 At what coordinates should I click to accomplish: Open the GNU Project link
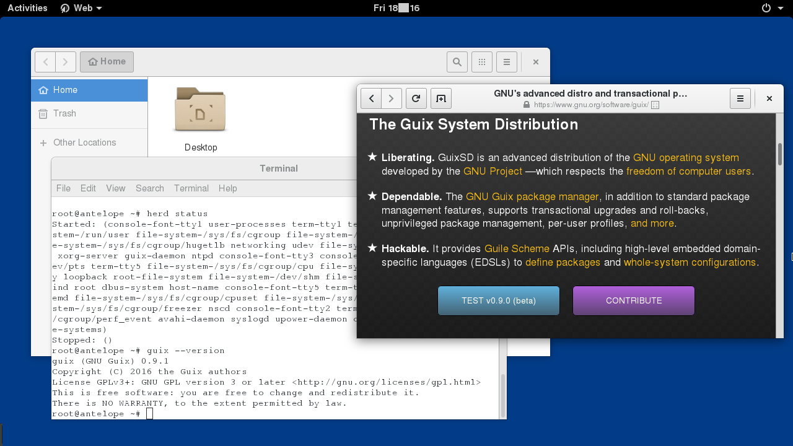coord(493,171)
